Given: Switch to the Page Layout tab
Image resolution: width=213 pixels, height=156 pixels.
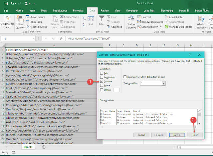Looking at the screenshot, I should [60, 11].
